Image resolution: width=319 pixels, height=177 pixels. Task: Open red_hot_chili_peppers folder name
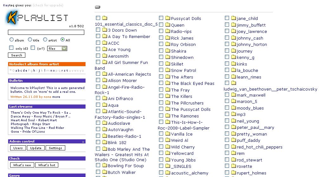point(259,147)
